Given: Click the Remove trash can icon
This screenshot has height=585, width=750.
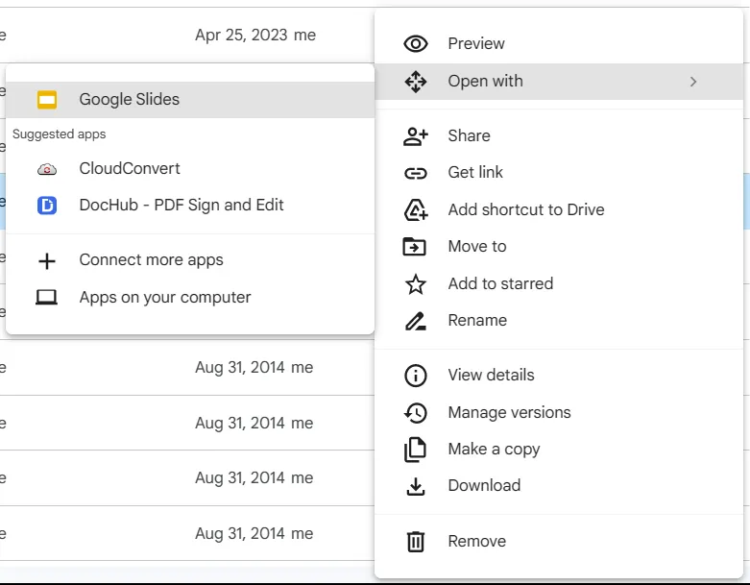Looking at the screenshot, I should (415, 542).
